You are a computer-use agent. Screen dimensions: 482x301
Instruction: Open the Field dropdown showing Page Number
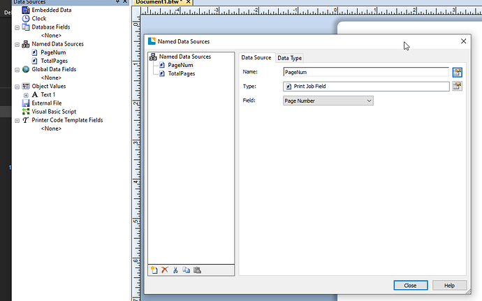(x=328, y=101)
